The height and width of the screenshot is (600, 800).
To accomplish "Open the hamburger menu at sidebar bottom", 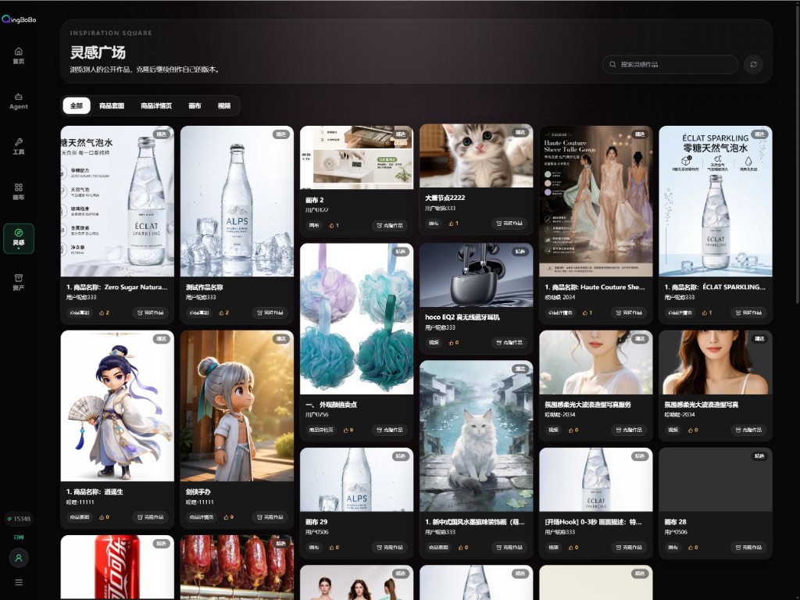I will pyautogui.click(x=19, y=582).
